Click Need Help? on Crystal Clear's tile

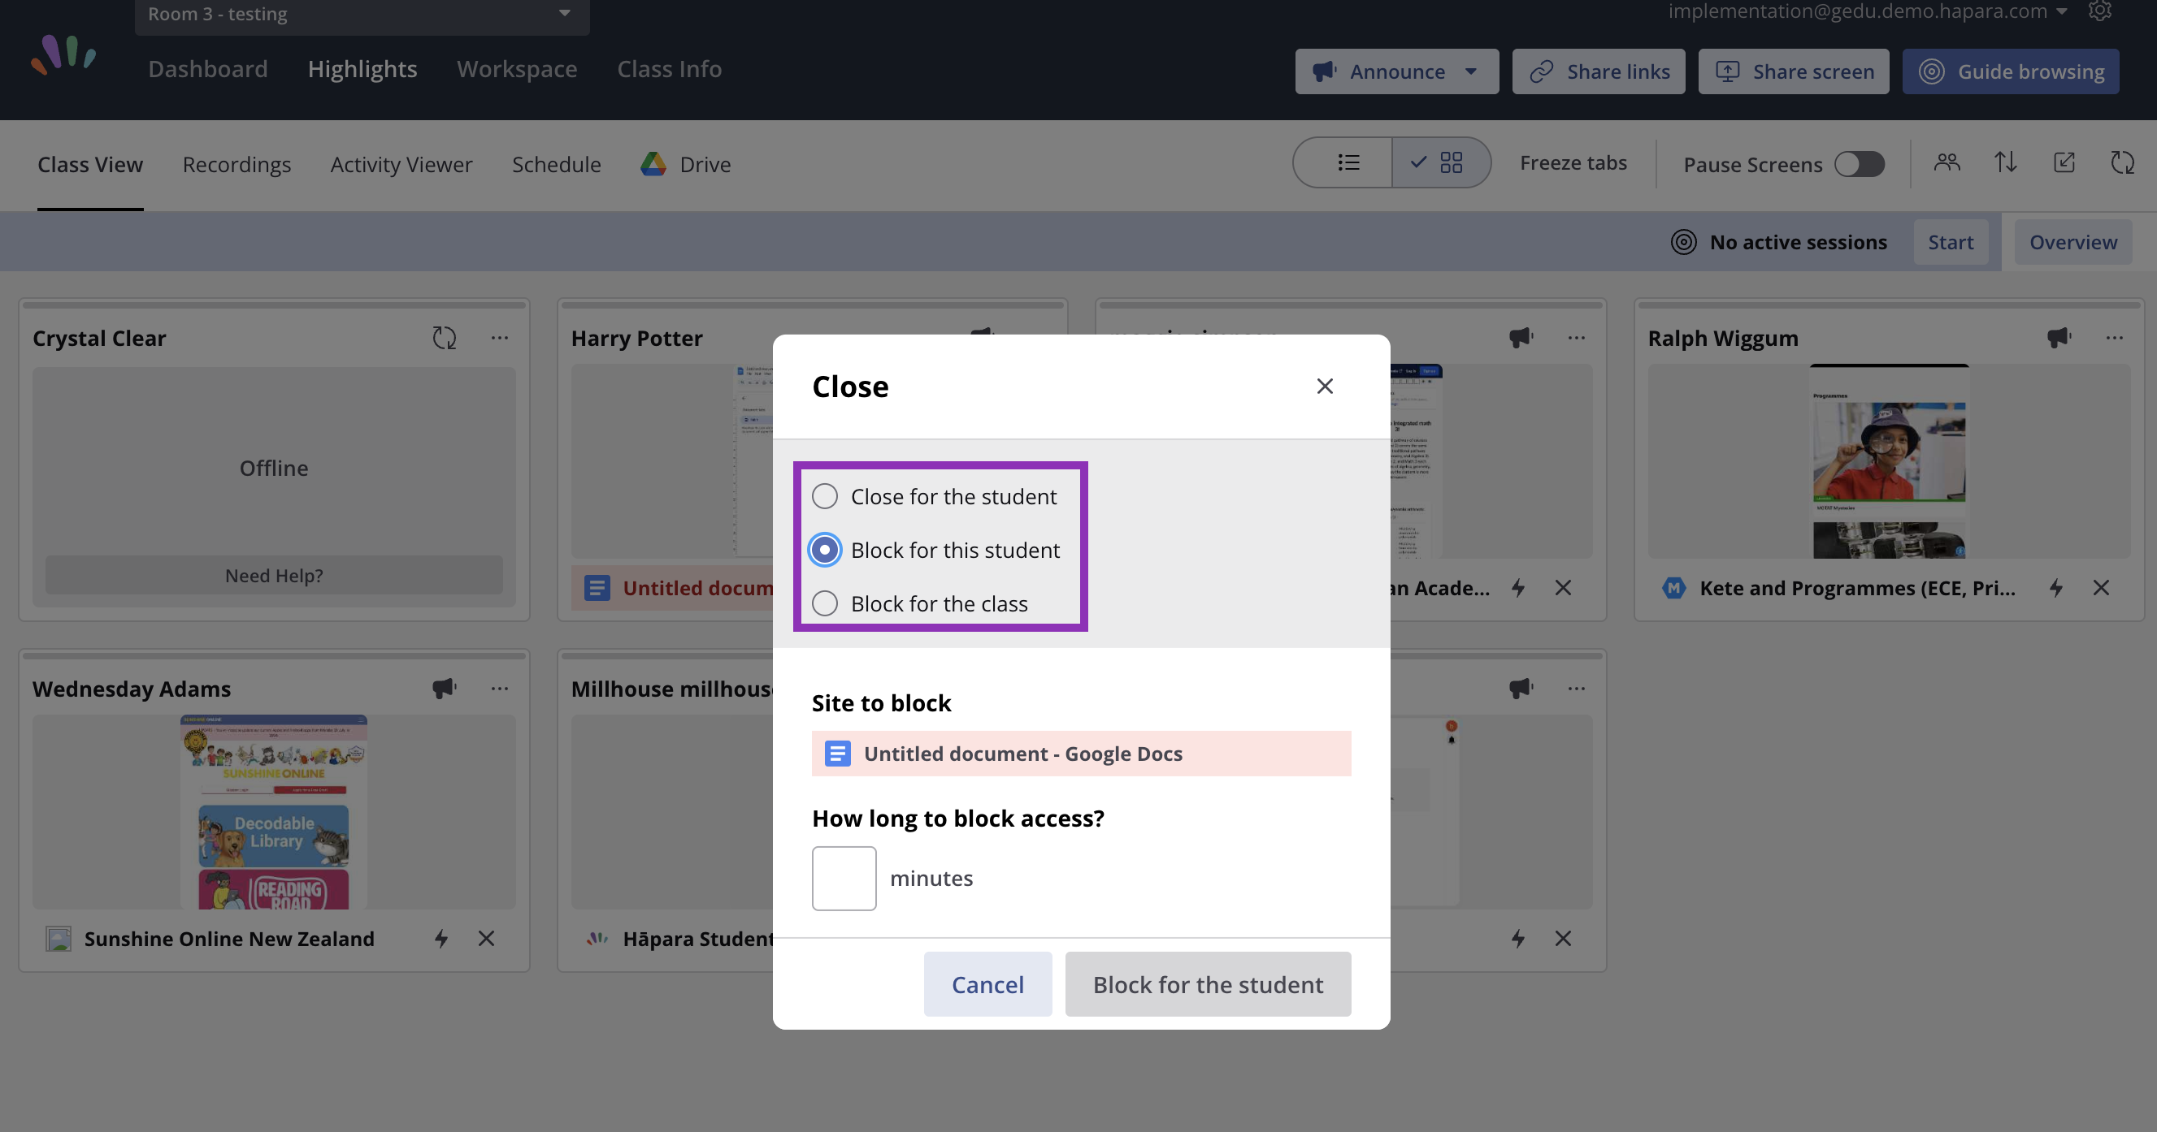(x=274, y=575)
